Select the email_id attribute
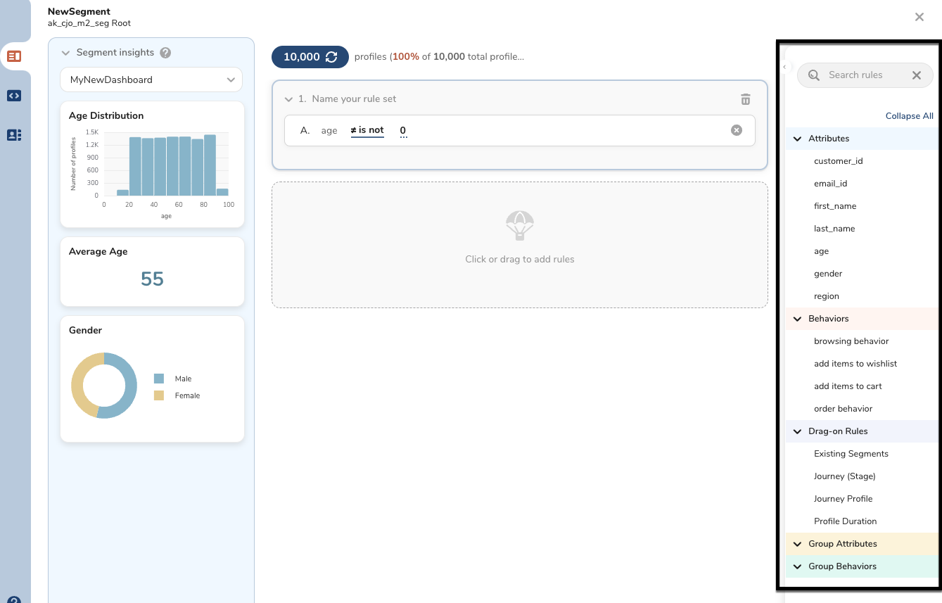The image size is (942, 603). [x=830, y=184]
